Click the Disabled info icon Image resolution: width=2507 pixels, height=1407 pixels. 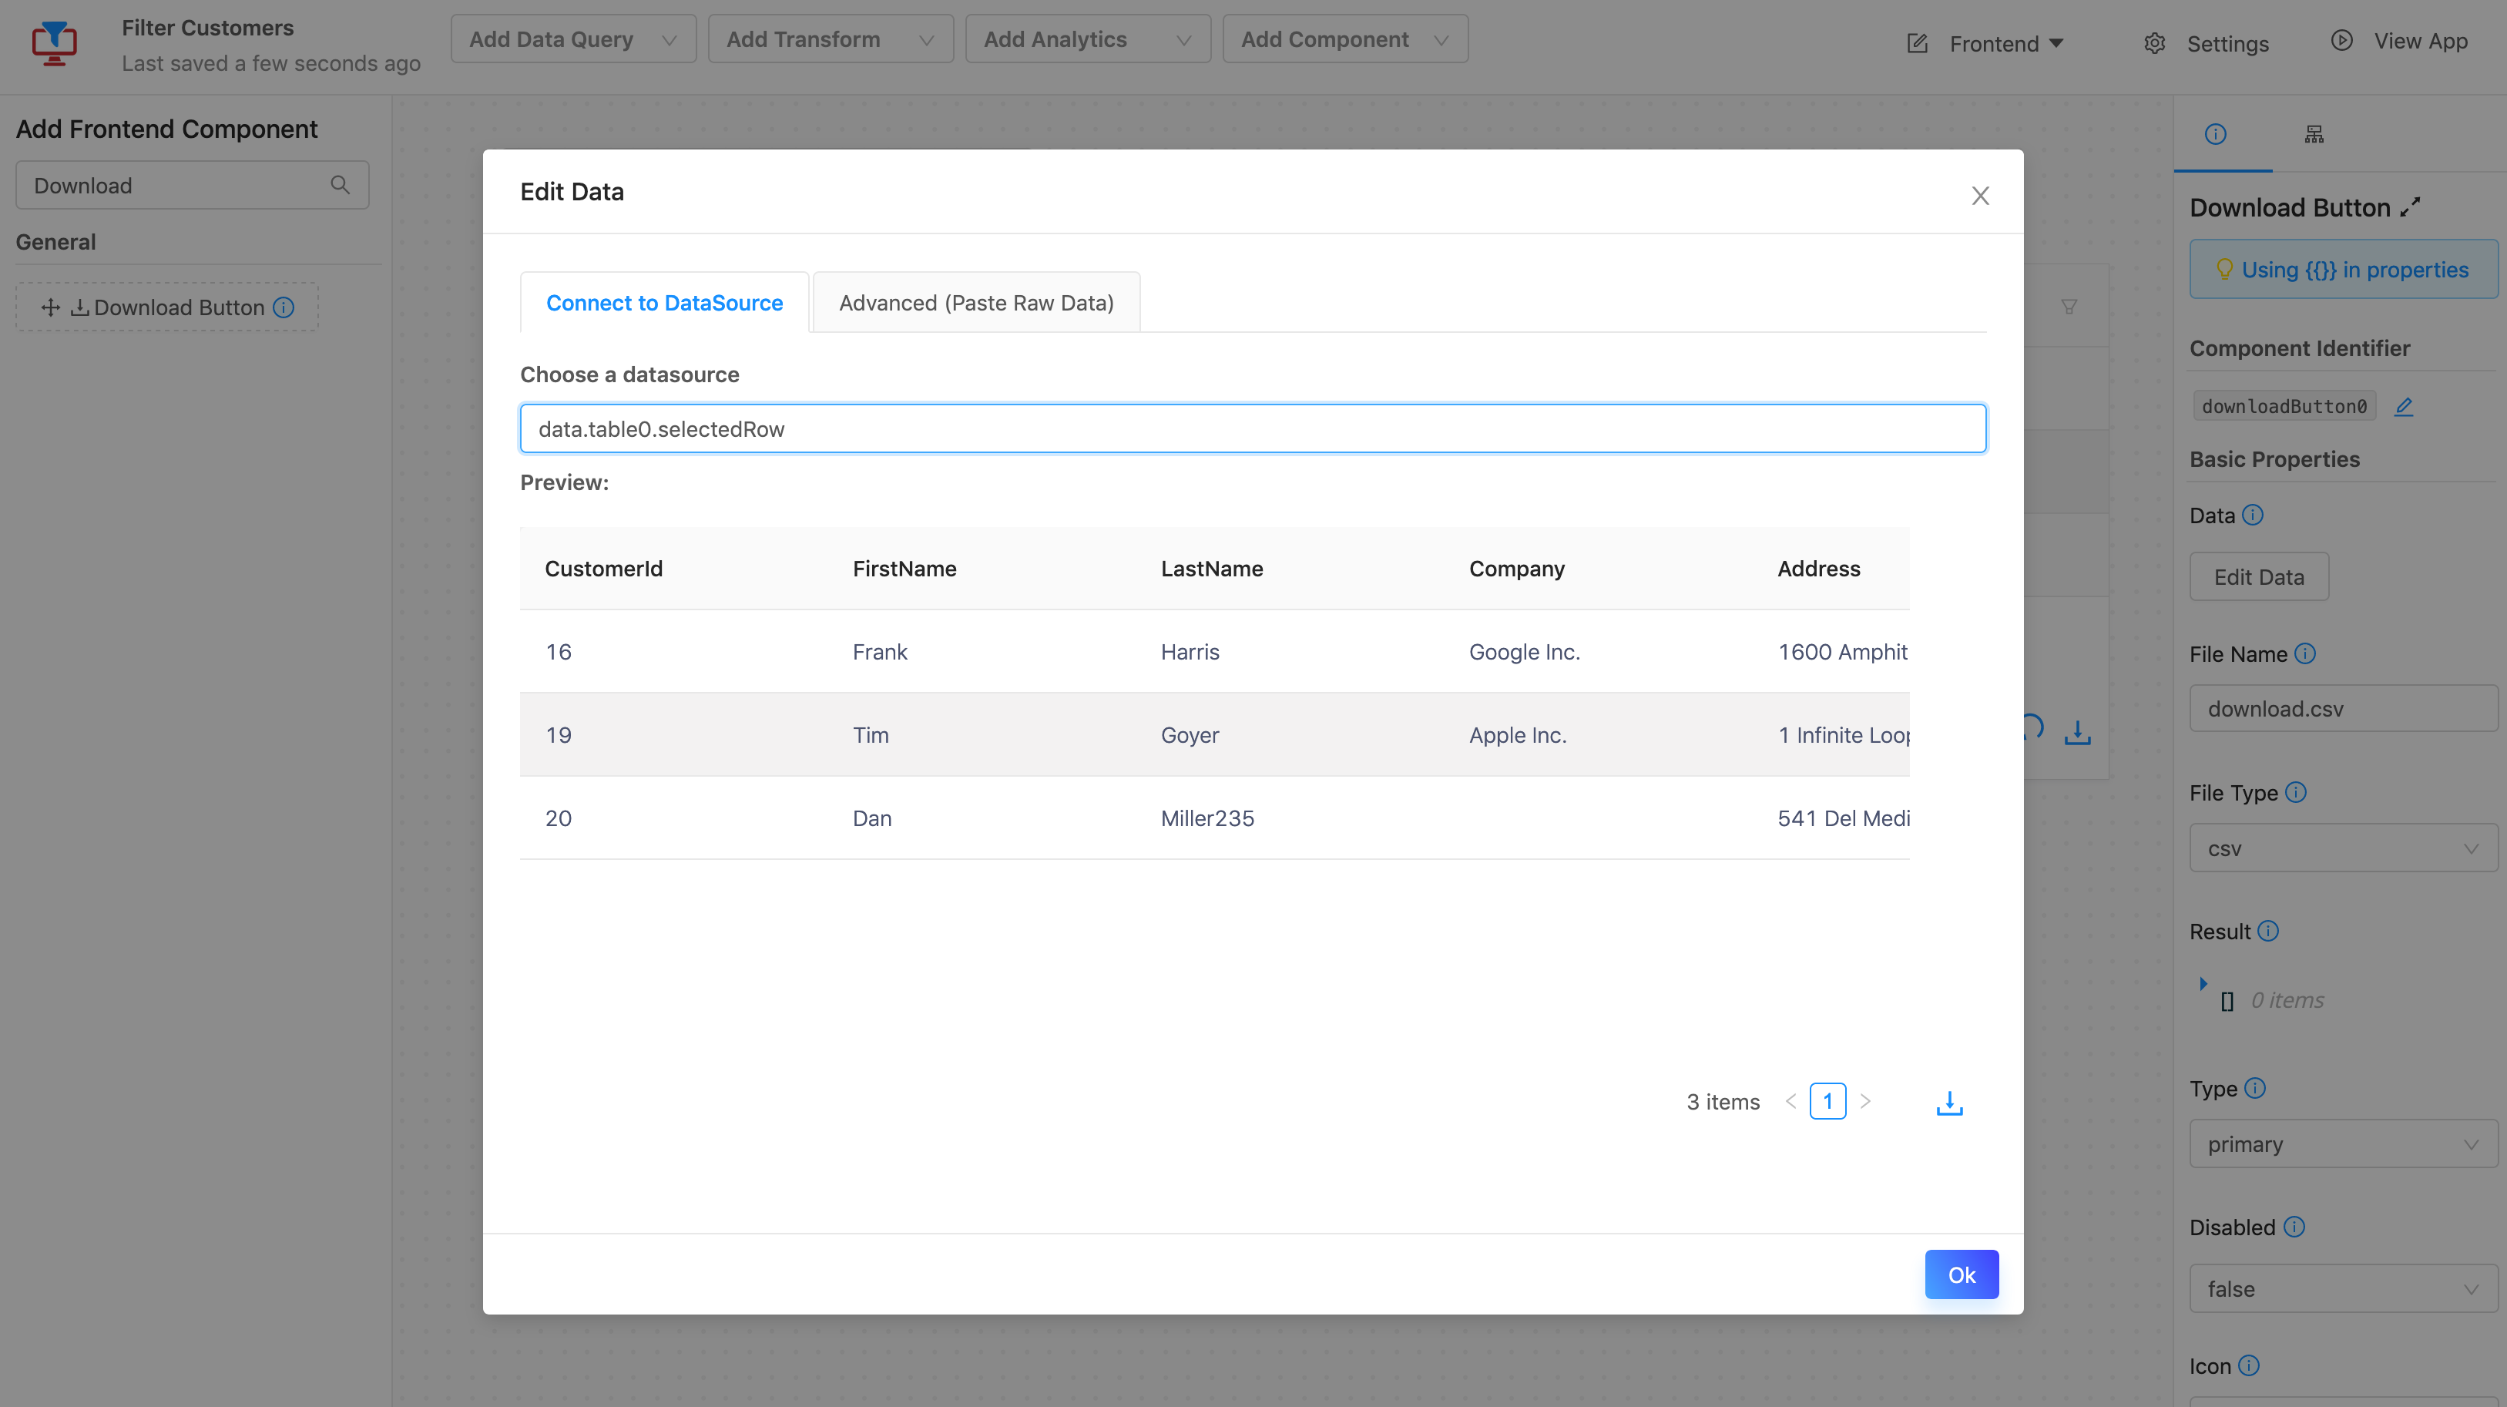(2294, 1227)
